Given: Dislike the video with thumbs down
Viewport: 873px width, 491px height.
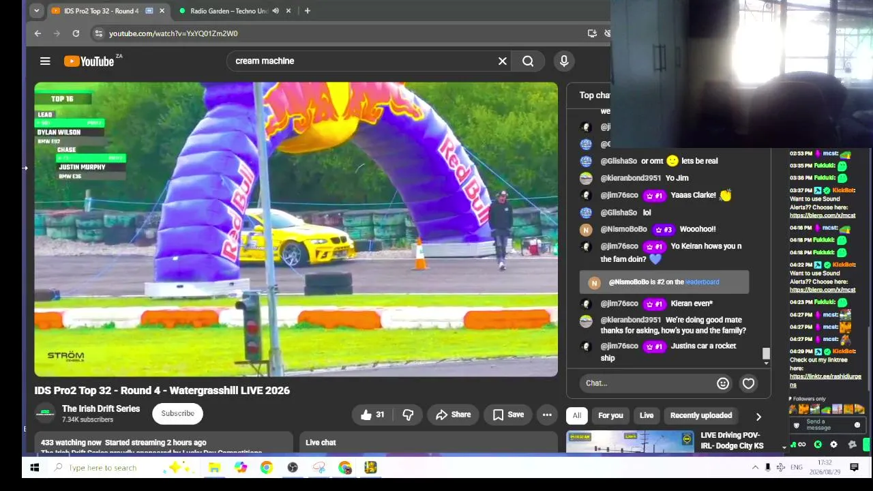Looking at the screenshot, I should coord(408,415).
